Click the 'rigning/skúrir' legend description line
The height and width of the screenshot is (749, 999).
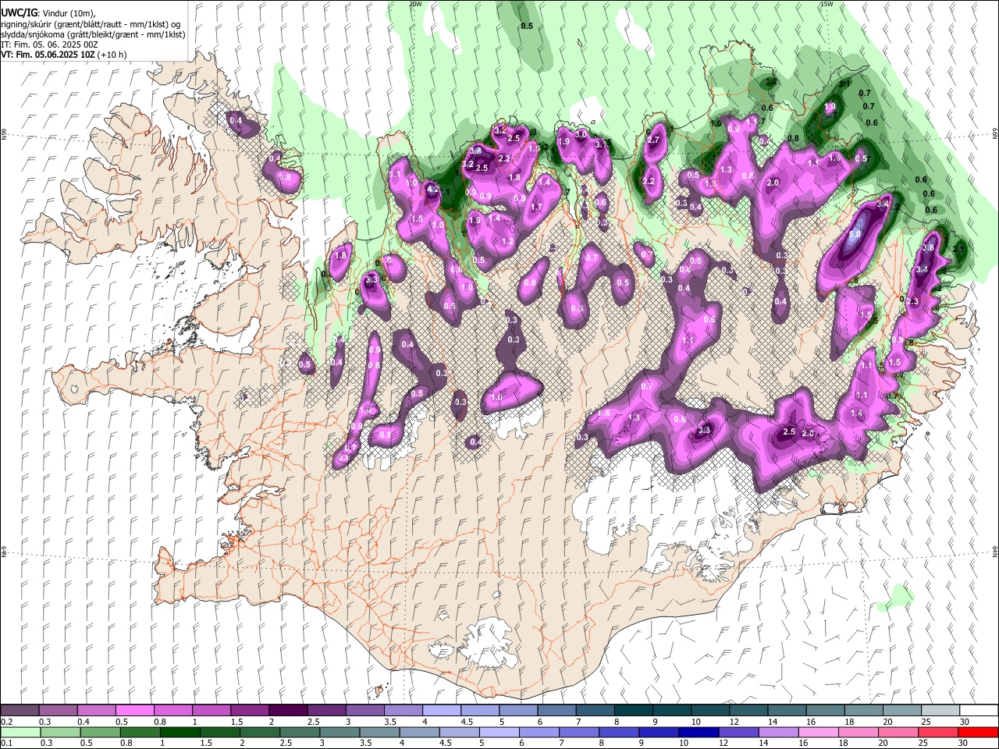[x=91, y=24]
